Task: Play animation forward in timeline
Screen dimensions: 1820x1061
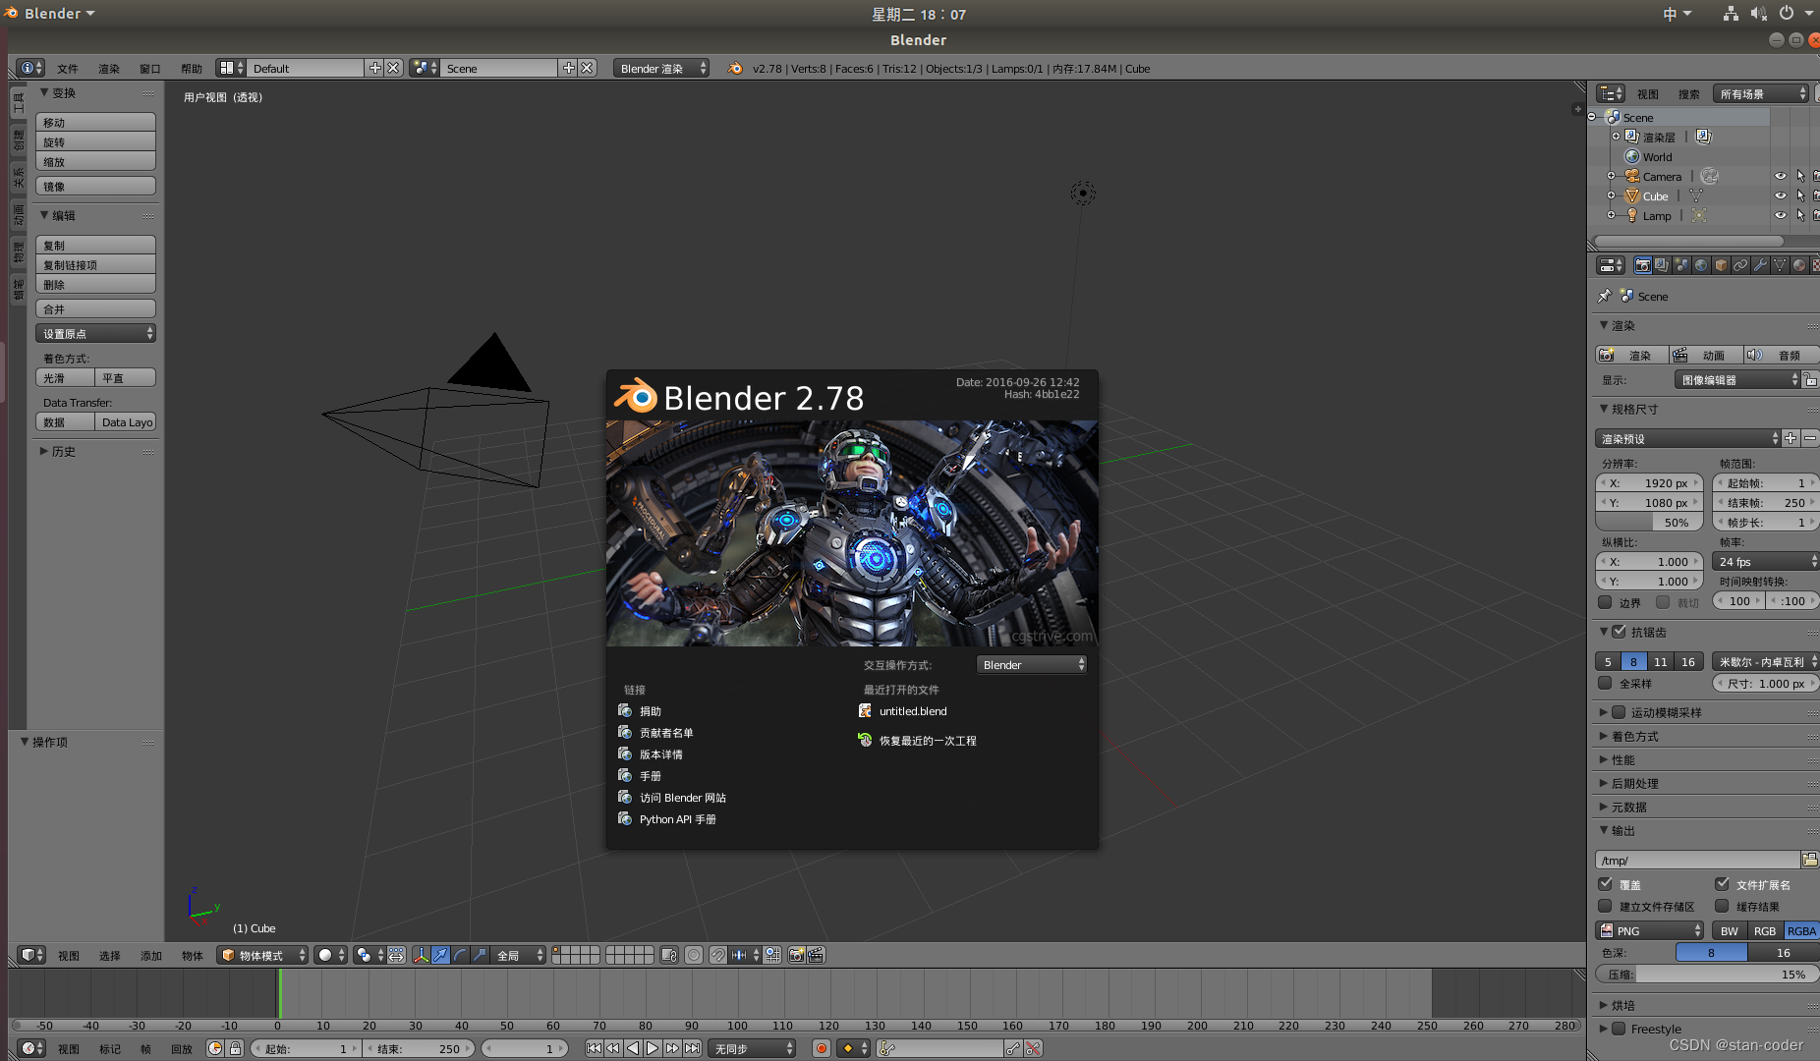Action: pos(653,1048)
